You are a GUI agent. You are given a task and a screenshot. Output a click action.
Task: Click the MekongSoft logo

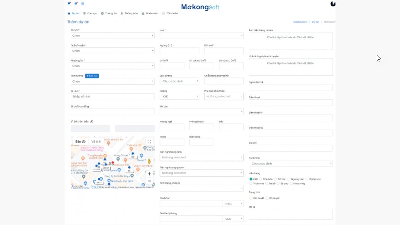pyautogui.click(x=200, y=7)
